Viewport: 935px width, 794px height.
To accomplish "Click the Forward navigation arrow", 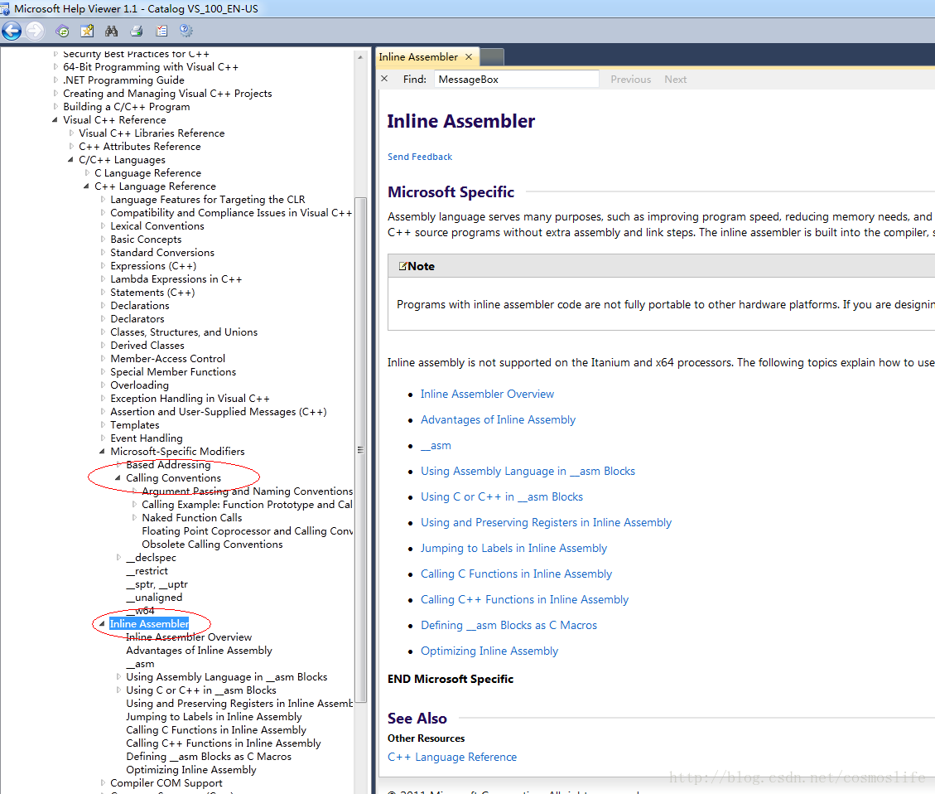I will pos(35,31).
